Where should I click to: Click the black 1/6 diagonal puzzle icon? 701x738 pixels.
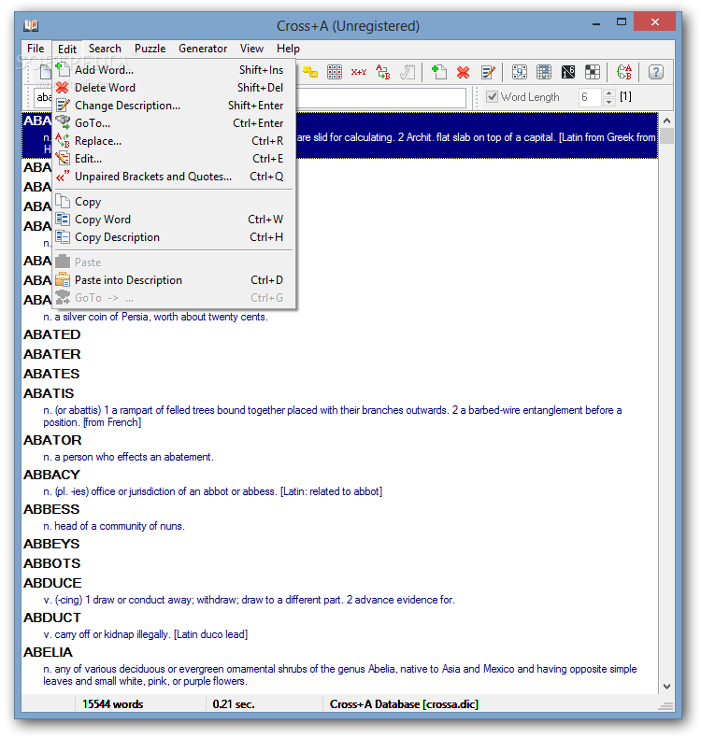point(568,72)
